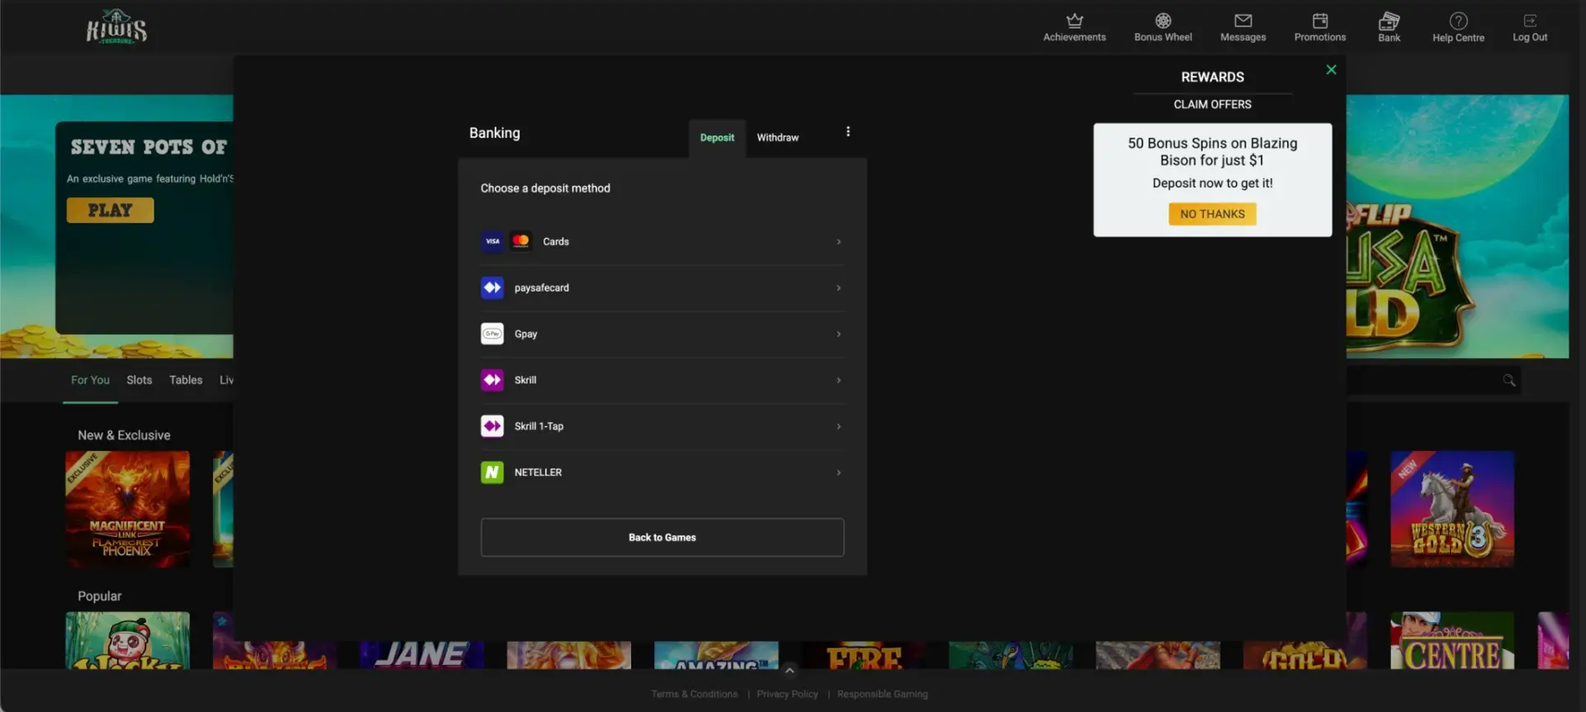Open the Western Gold 3 game thumbnail
The height and width of the screenshot is (712, 1586).
[1452, 509]
